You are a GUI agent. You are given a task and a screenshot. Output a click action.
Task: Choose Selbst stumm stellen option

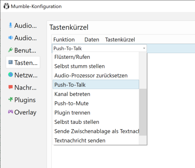coord(96,66)
